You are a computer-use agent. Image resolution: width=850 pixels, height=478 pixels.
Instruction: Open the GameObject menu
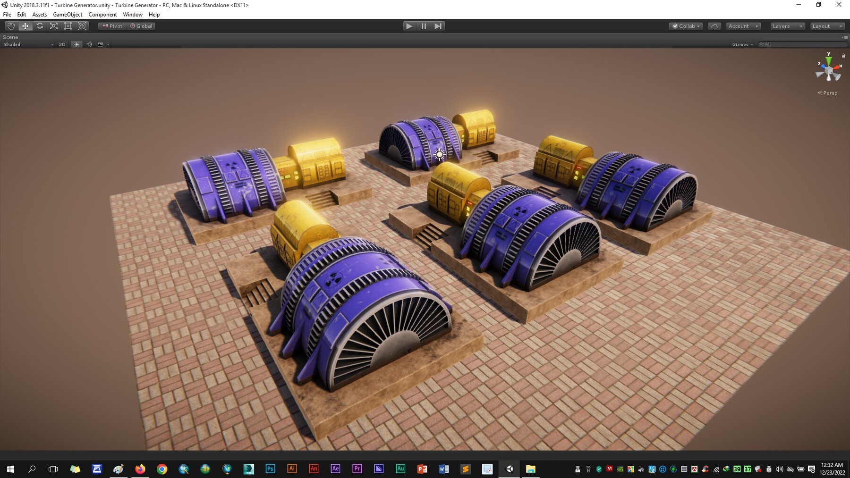click(67, 14)
